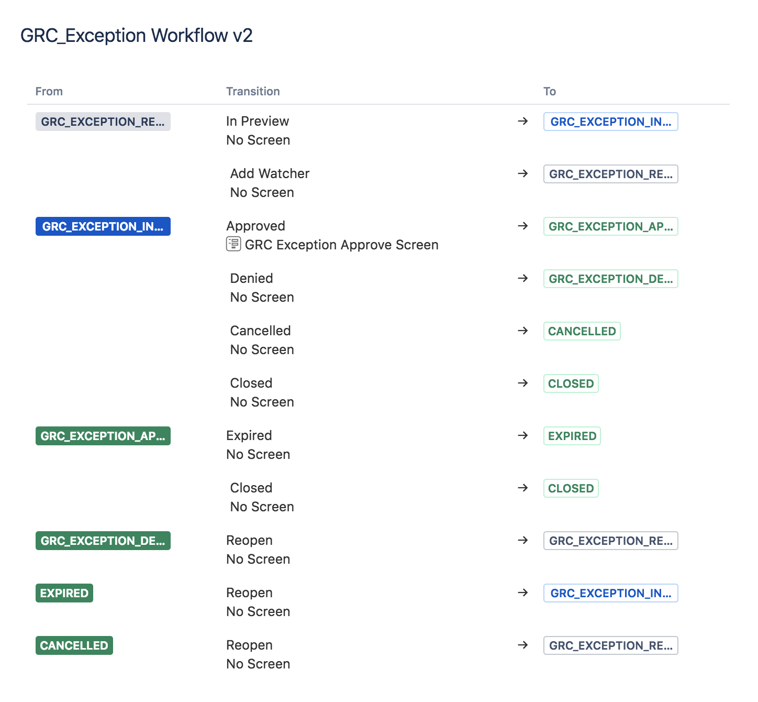Click the Cancelled transition name
Screen dimensions: 758x702
point(260,331)
